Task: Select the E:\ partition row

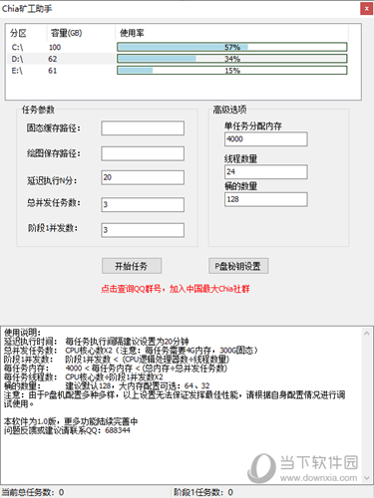Action: pyautogui.click(x=178, y=71)
